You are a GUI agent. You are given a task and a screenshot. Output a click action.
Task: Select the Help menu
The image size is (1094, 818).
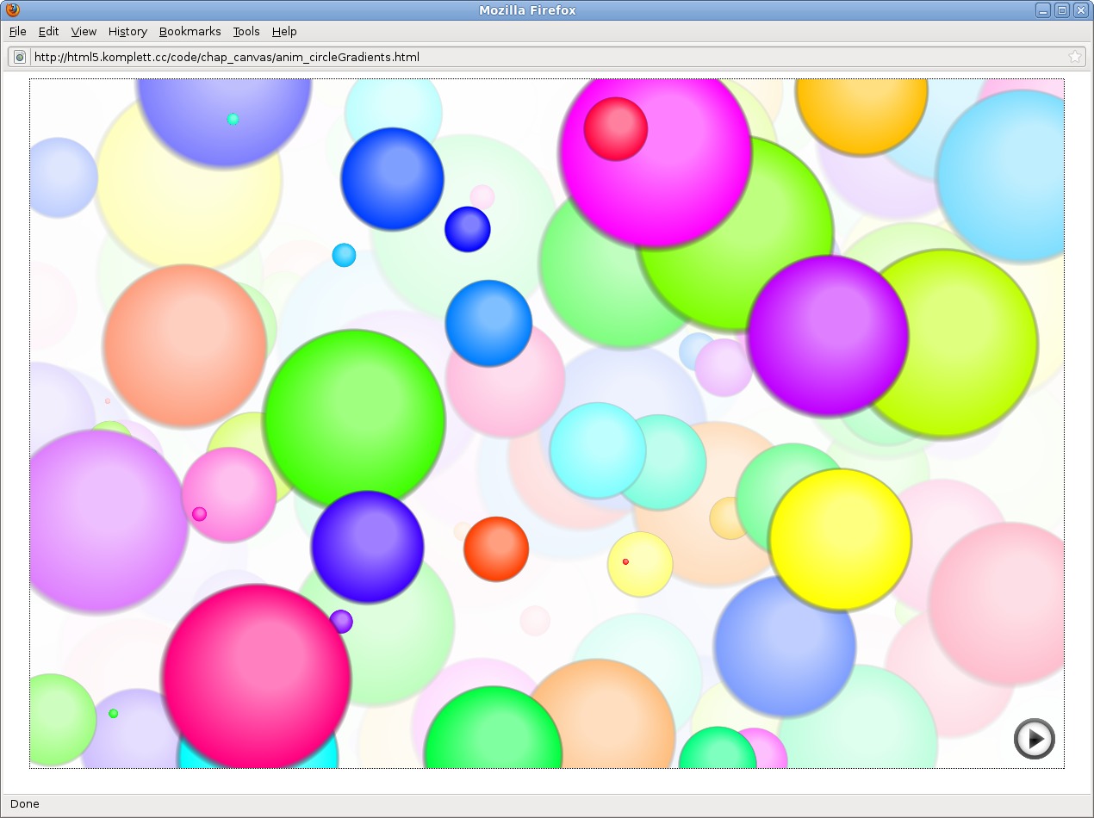[284, 31]
